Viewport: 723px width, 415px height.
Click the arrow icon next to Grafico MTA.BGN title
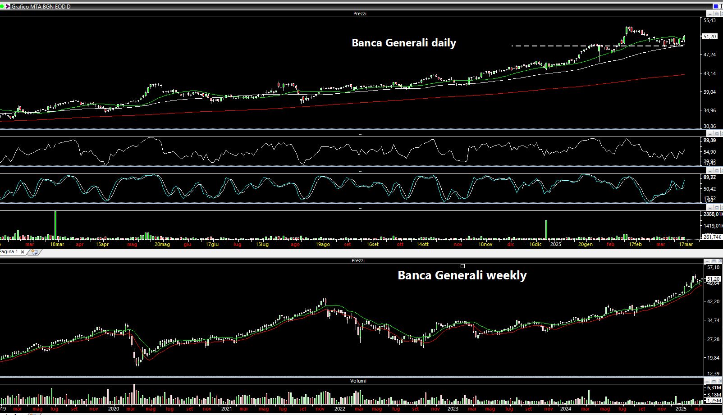[x=8, y=6]
